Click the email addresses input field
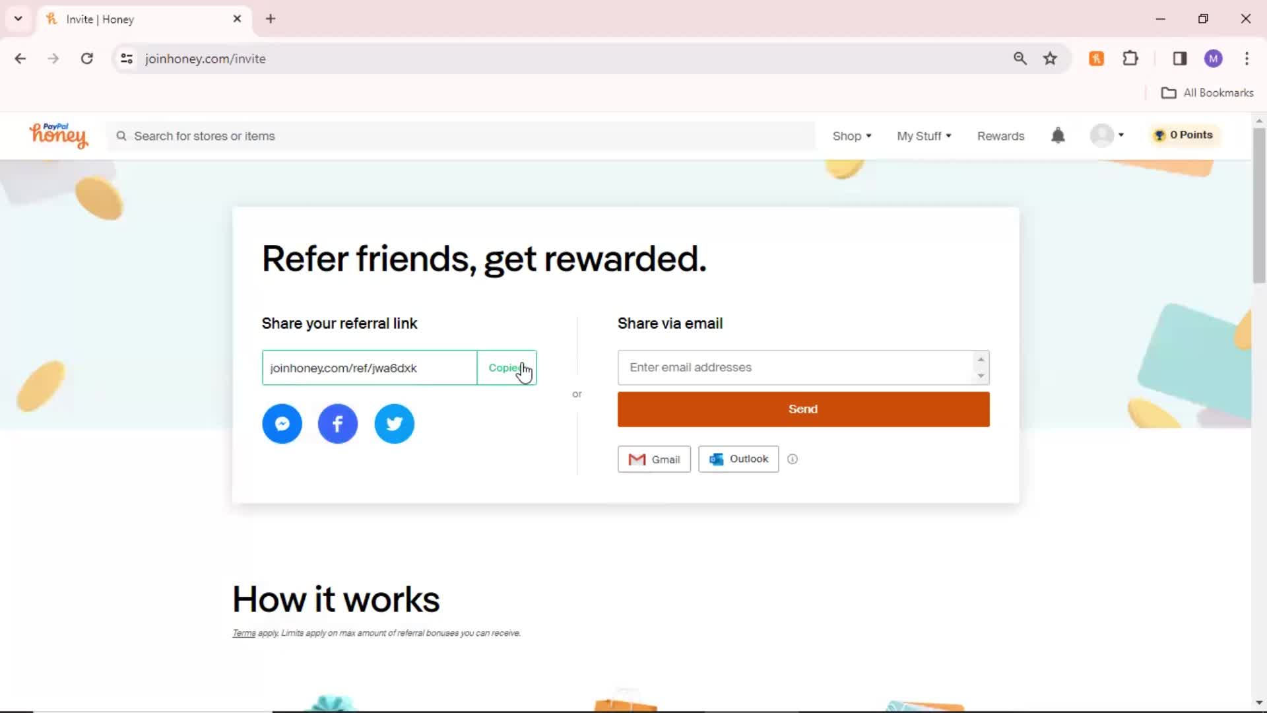The width and height of the screenshot is (1267, 713). pyautogui.click(x=802, y=366)
